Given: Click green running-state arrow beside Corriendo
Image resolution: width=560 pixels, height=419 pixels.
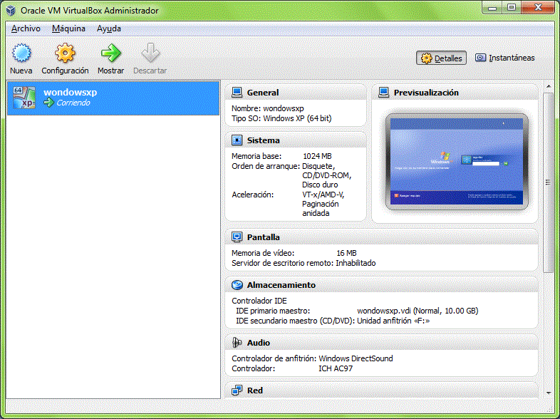Looking at the screenshot, I should pos(48,103).
